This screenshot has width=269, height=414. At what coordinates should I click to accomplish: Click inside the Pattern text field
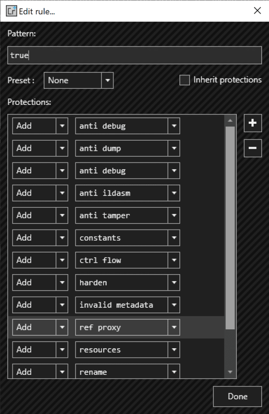coord(133,55)
